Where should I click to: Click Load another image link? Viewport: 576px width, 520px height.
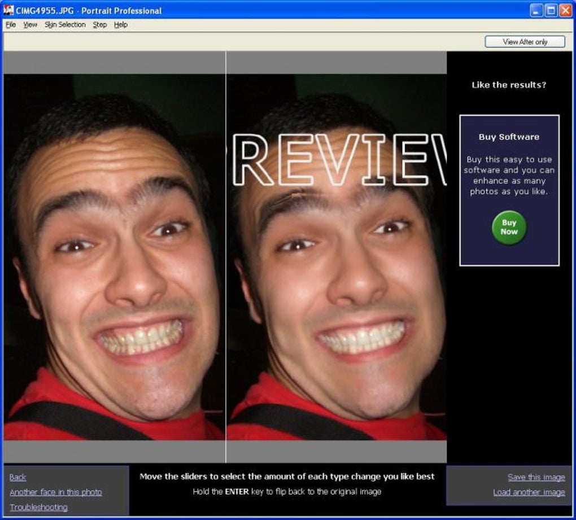529,492
